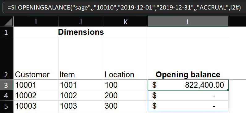Select row 3 header
The height and width of the screenshot is (113, 246).
coord(6,85)
